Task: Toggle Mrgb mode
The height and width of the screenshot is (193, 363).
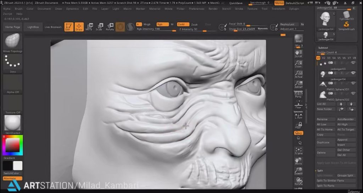Action: pos(147,24)
